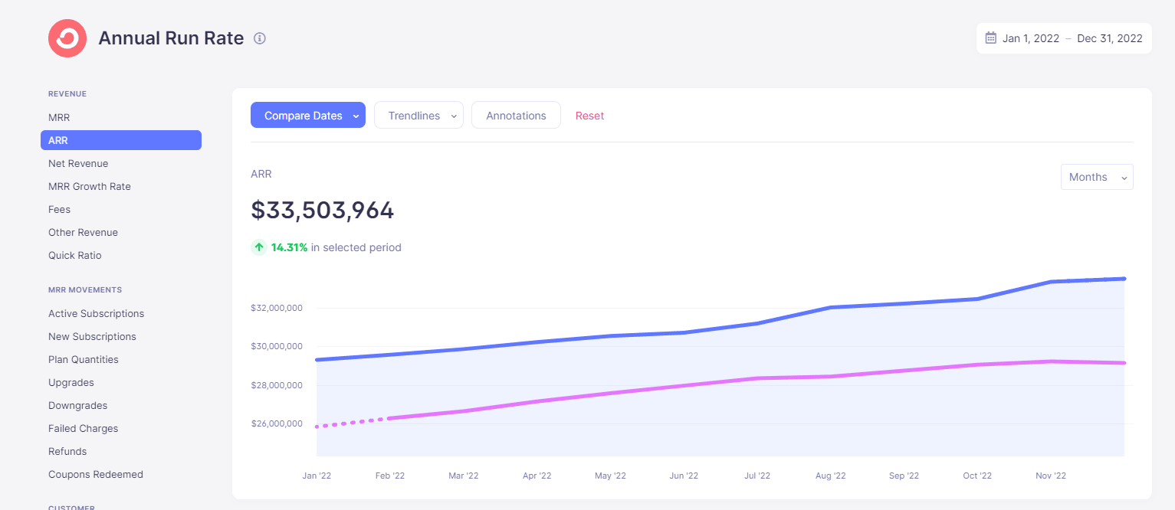Open the MRR report

coord(59,118)
